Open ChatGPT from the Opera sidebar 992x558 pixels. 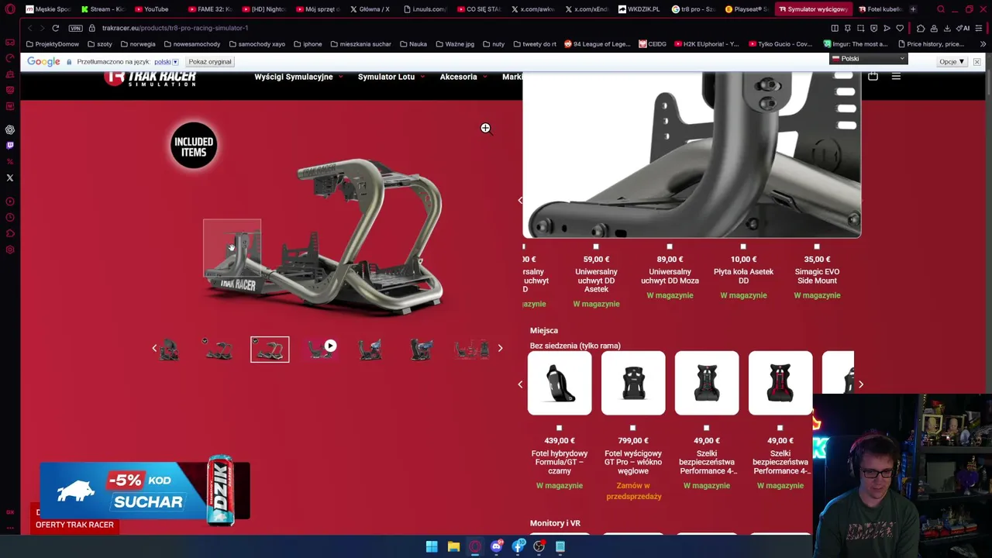(x=10, y=129)
